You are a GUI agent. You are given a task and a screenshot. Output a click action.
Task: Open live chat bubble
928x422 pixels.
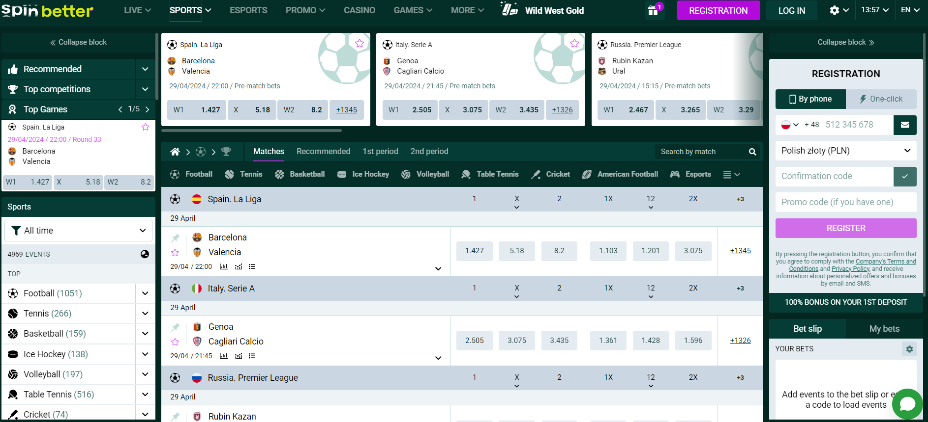(907, 404)
